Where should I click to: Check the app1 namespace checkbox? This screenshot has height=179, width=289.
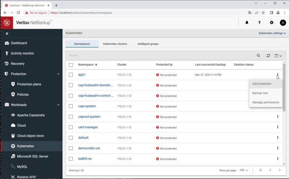pyautogui.click(x=71, y=75)
